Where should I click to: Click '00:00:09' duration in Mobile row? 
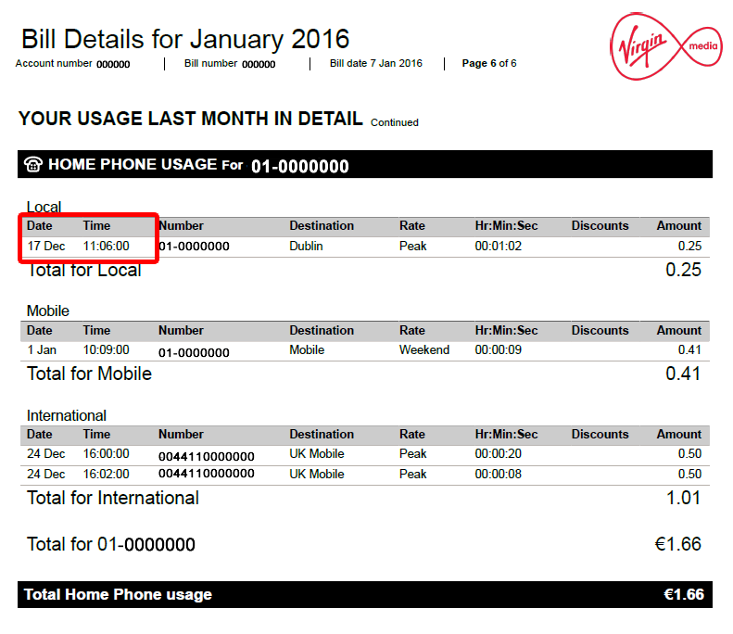[x=498, y=349]
